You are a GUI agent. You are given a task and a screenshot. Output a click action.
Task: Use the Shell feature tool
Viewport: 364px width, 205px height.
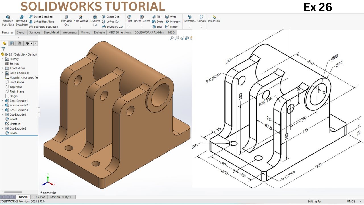coord(157,27)
